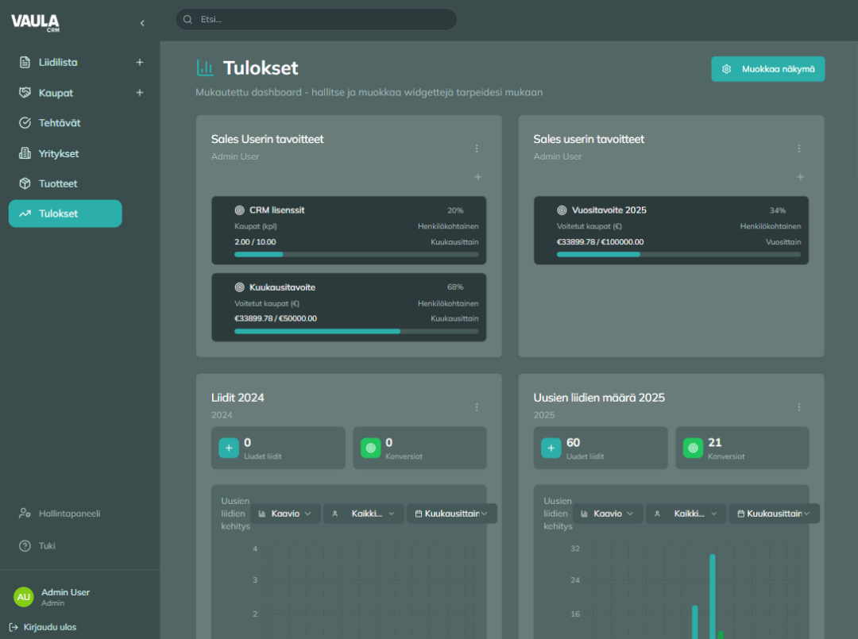Viewport: 858px width, 639px height.
Task: Add goal with plus icon in Sales userin tavoitteet
Action: tap(800, 177)
